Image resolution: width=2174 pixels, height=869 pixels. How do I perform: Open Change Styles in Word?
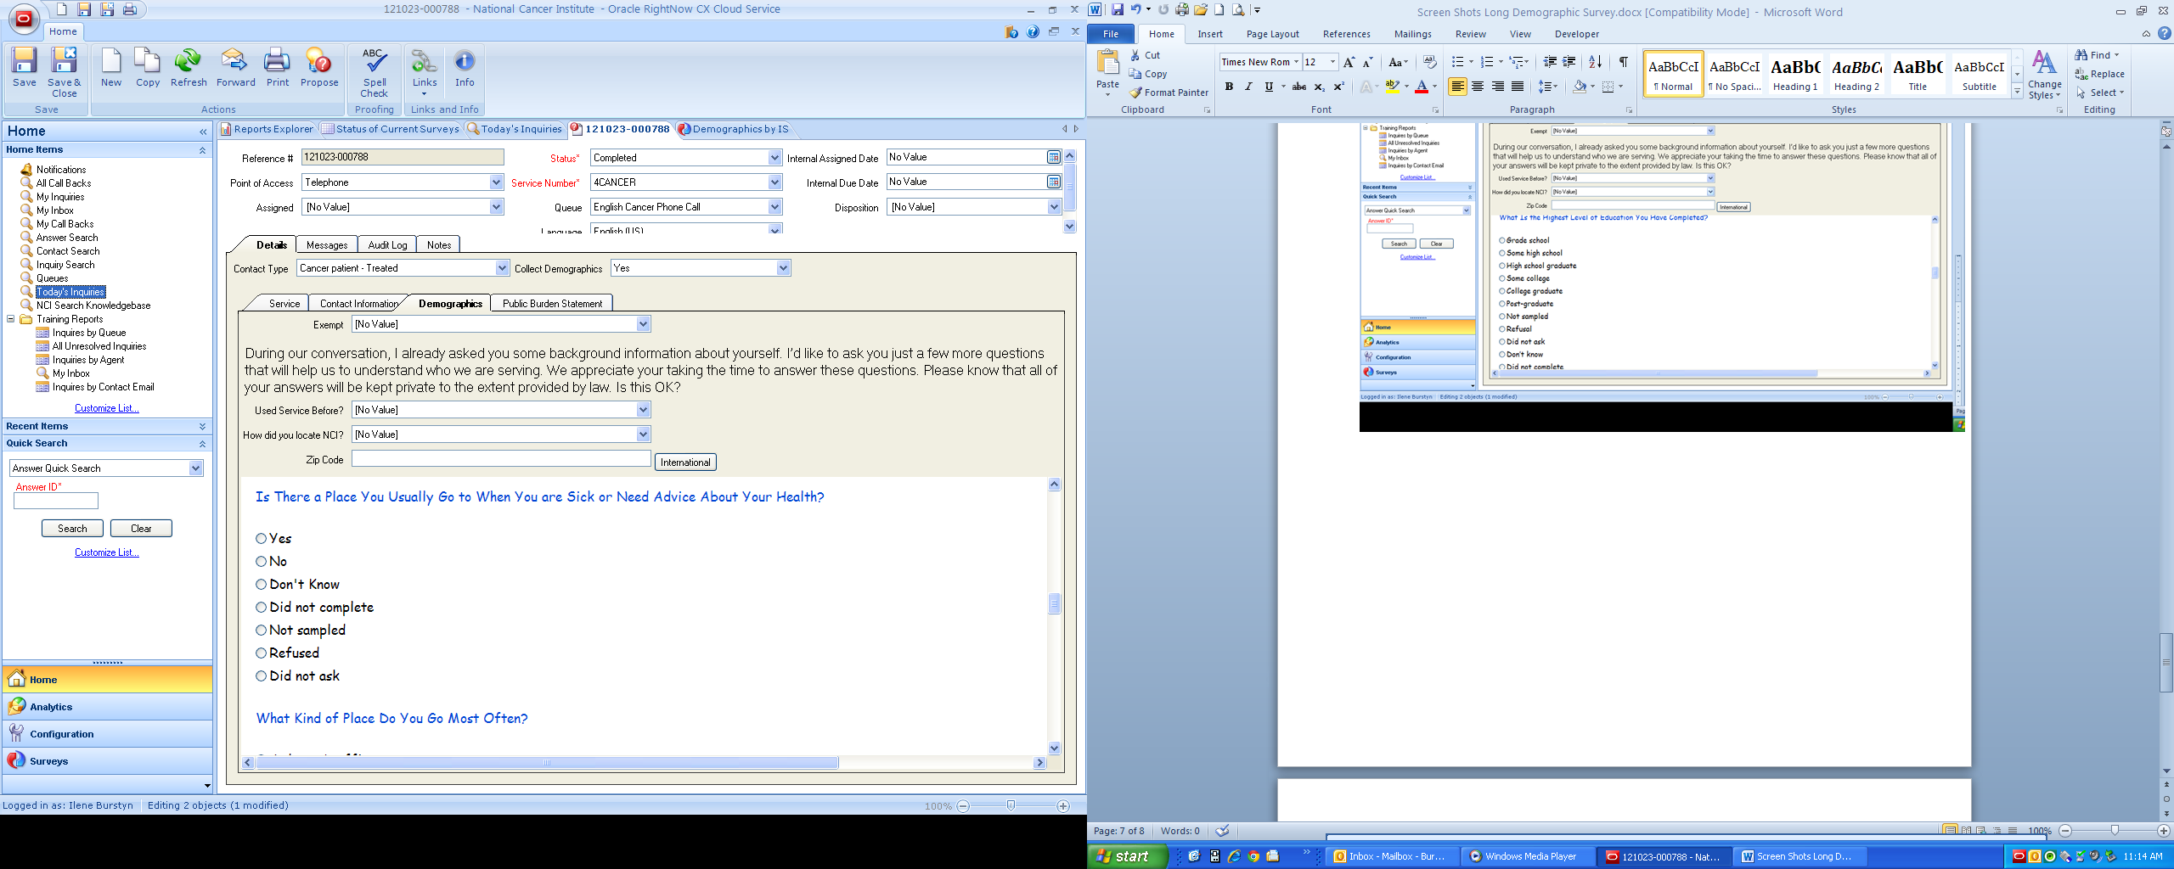coord(2044,76)
